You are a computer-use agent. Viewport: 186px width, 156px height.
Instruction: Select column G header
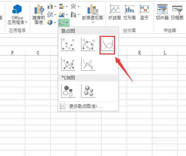click(x=38, y=53)
